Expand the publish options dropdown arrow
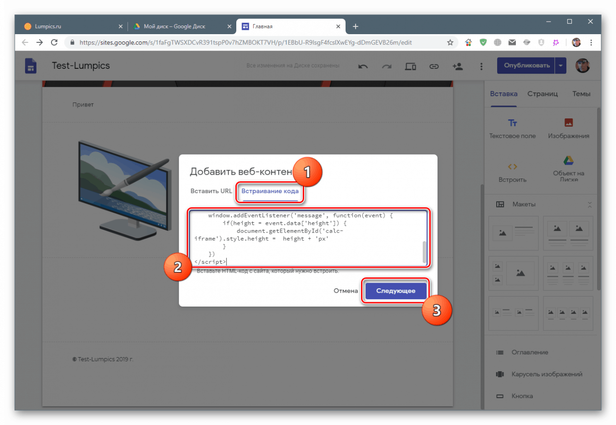616x425 pixels. click(x=561, y=66)
